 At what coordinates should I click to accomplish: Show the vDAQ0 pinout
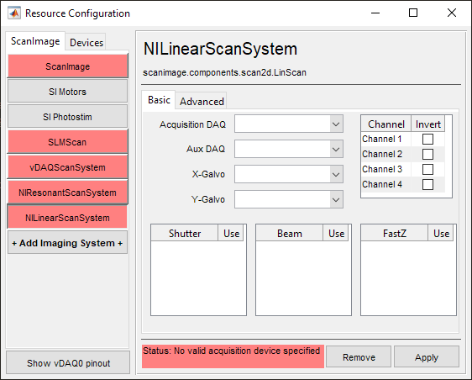tap(68, 363)
